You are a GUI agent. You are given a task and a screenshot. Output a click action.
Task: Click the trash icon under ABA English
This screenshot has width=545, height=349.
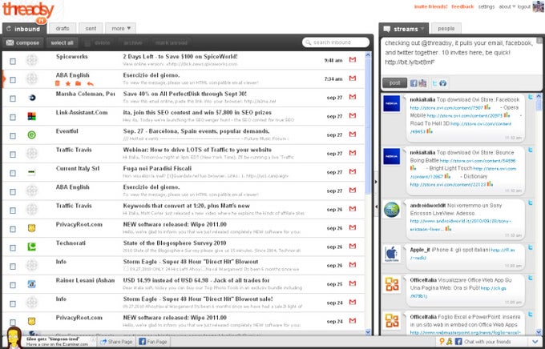tap(58, 83)
